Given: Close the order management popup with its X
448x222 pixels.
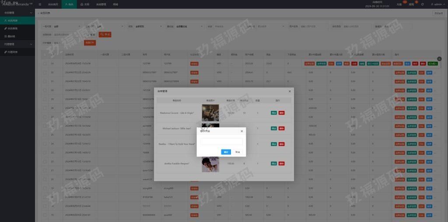Looking at the screenshot, I should [x=289, y=91].
